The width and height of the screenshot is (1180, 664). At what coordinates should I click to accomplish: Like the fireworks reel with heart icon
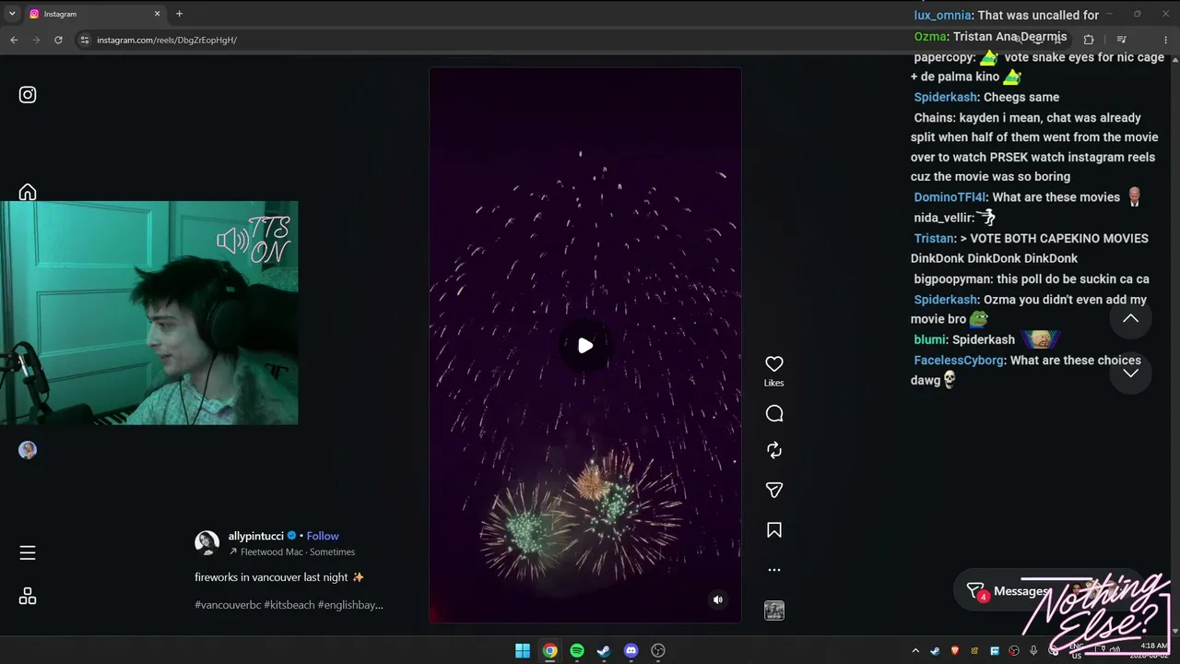pyautogui.click(x=774, y=364)
